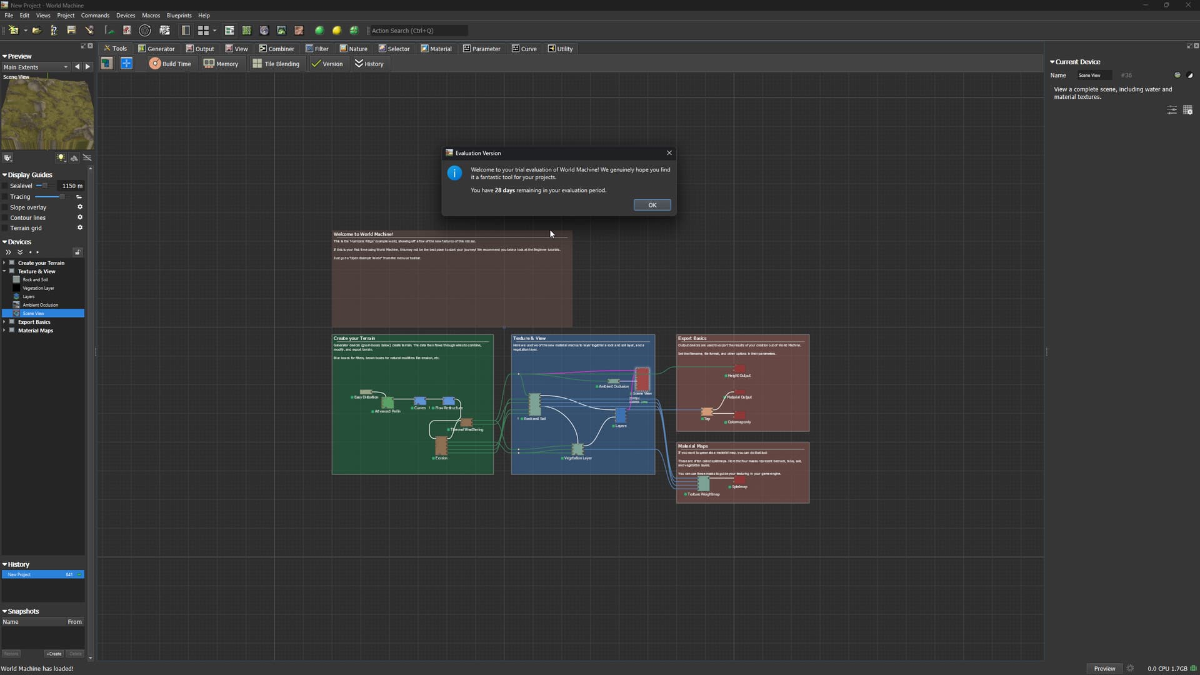1200x675 pixels.
Task: Expand the Material Maps tree group
Action: pos(4,331)
